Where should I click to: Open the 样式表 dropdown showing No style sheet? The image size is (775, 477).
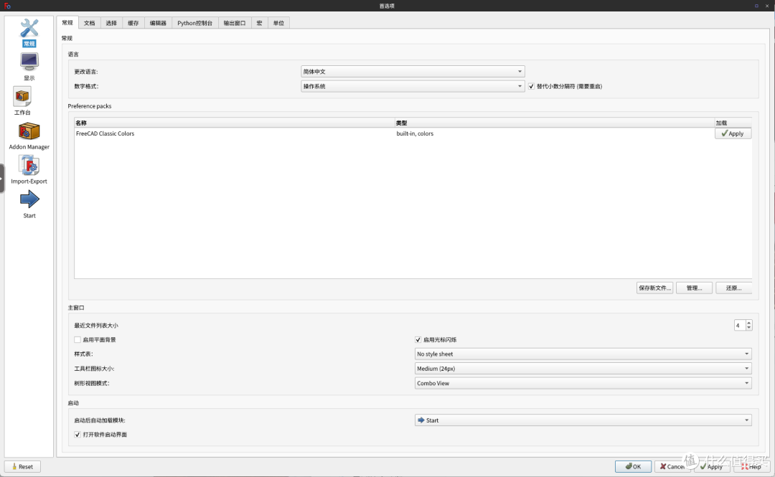pos(583,354)
